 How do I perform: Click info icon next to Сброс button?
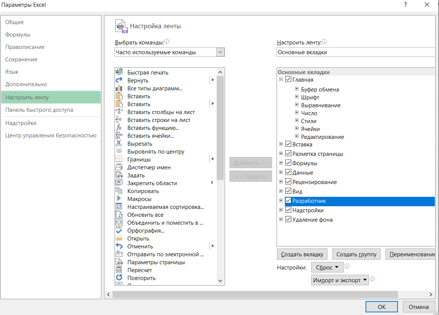point(347,266)
